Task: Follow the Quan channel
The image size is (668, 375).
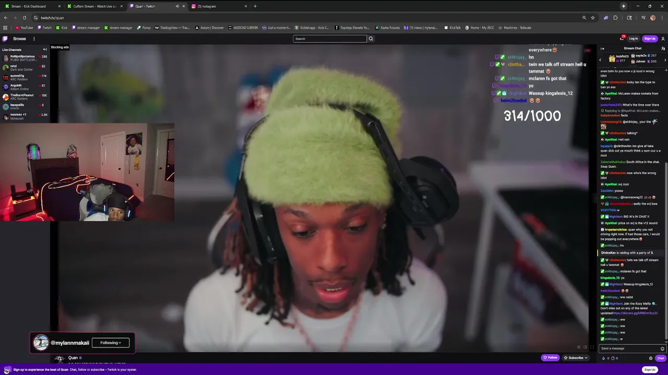Action: pyautogui.click(x=550, y=358)
